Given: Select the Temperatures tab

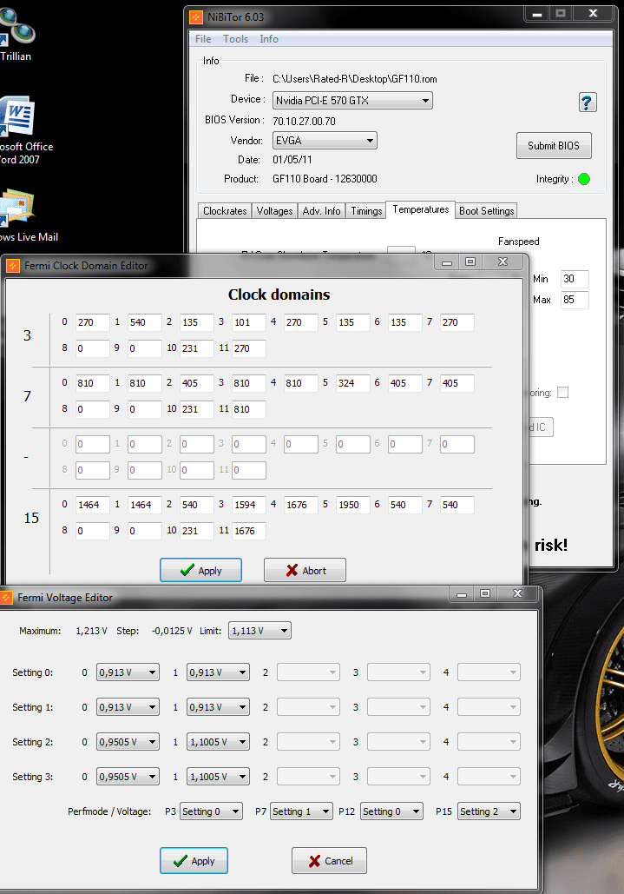Looking at the screenshot, I should click(421, 209).
